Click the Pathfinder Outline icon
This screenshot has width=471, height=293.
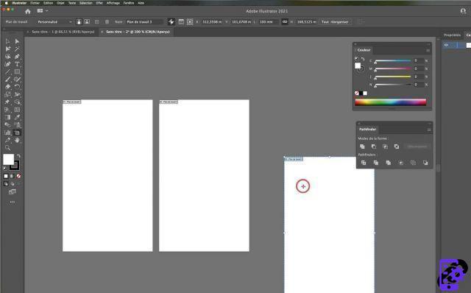pyautogui.click(x=413, y=163)
